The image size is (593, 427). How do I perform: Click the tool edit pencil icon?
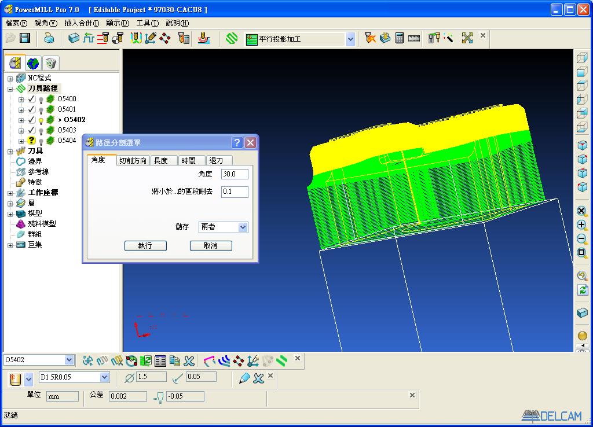[x=244, y=378]
